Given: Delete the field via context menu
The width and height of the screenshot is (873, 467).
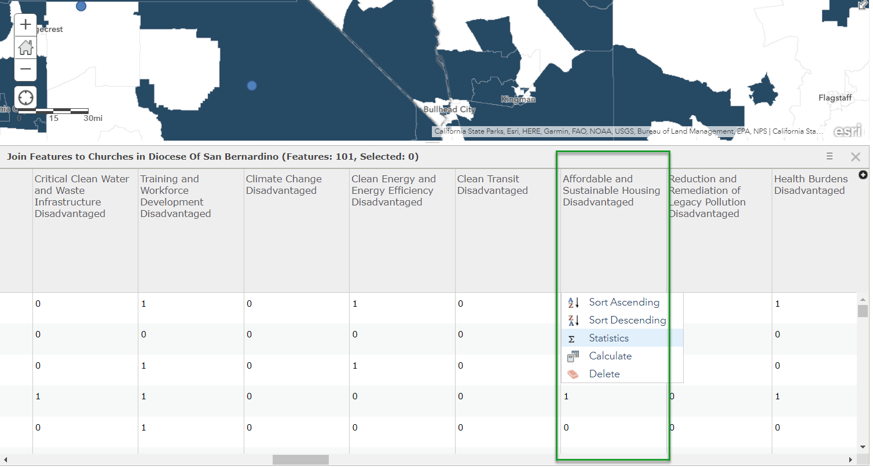Looking at the screenshot, I should click(x=604, y=374).
